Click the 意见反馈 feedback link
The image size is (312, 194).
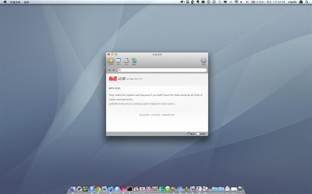pyautogui.click(x=144, y=115)
